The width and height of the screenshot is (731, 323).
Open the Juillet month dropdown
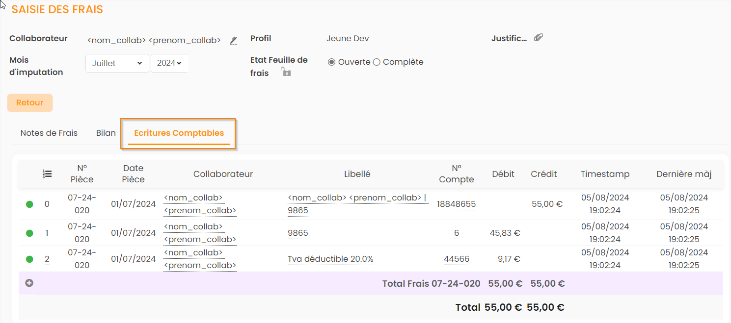click(117, 63)
